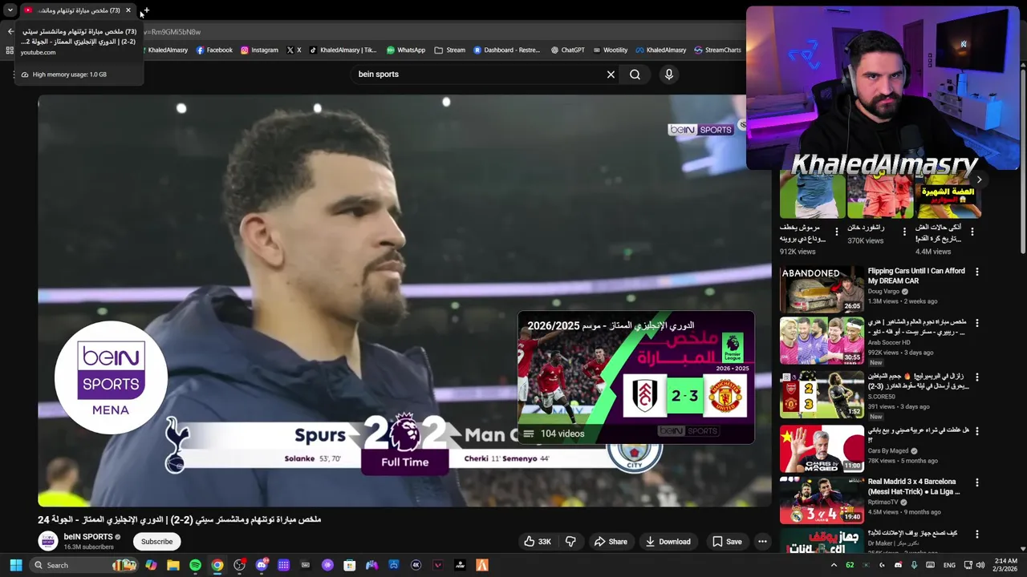Open Microsoft Store from the taskbar
This screenshot has height=577, width=1027.
point(349,565)
